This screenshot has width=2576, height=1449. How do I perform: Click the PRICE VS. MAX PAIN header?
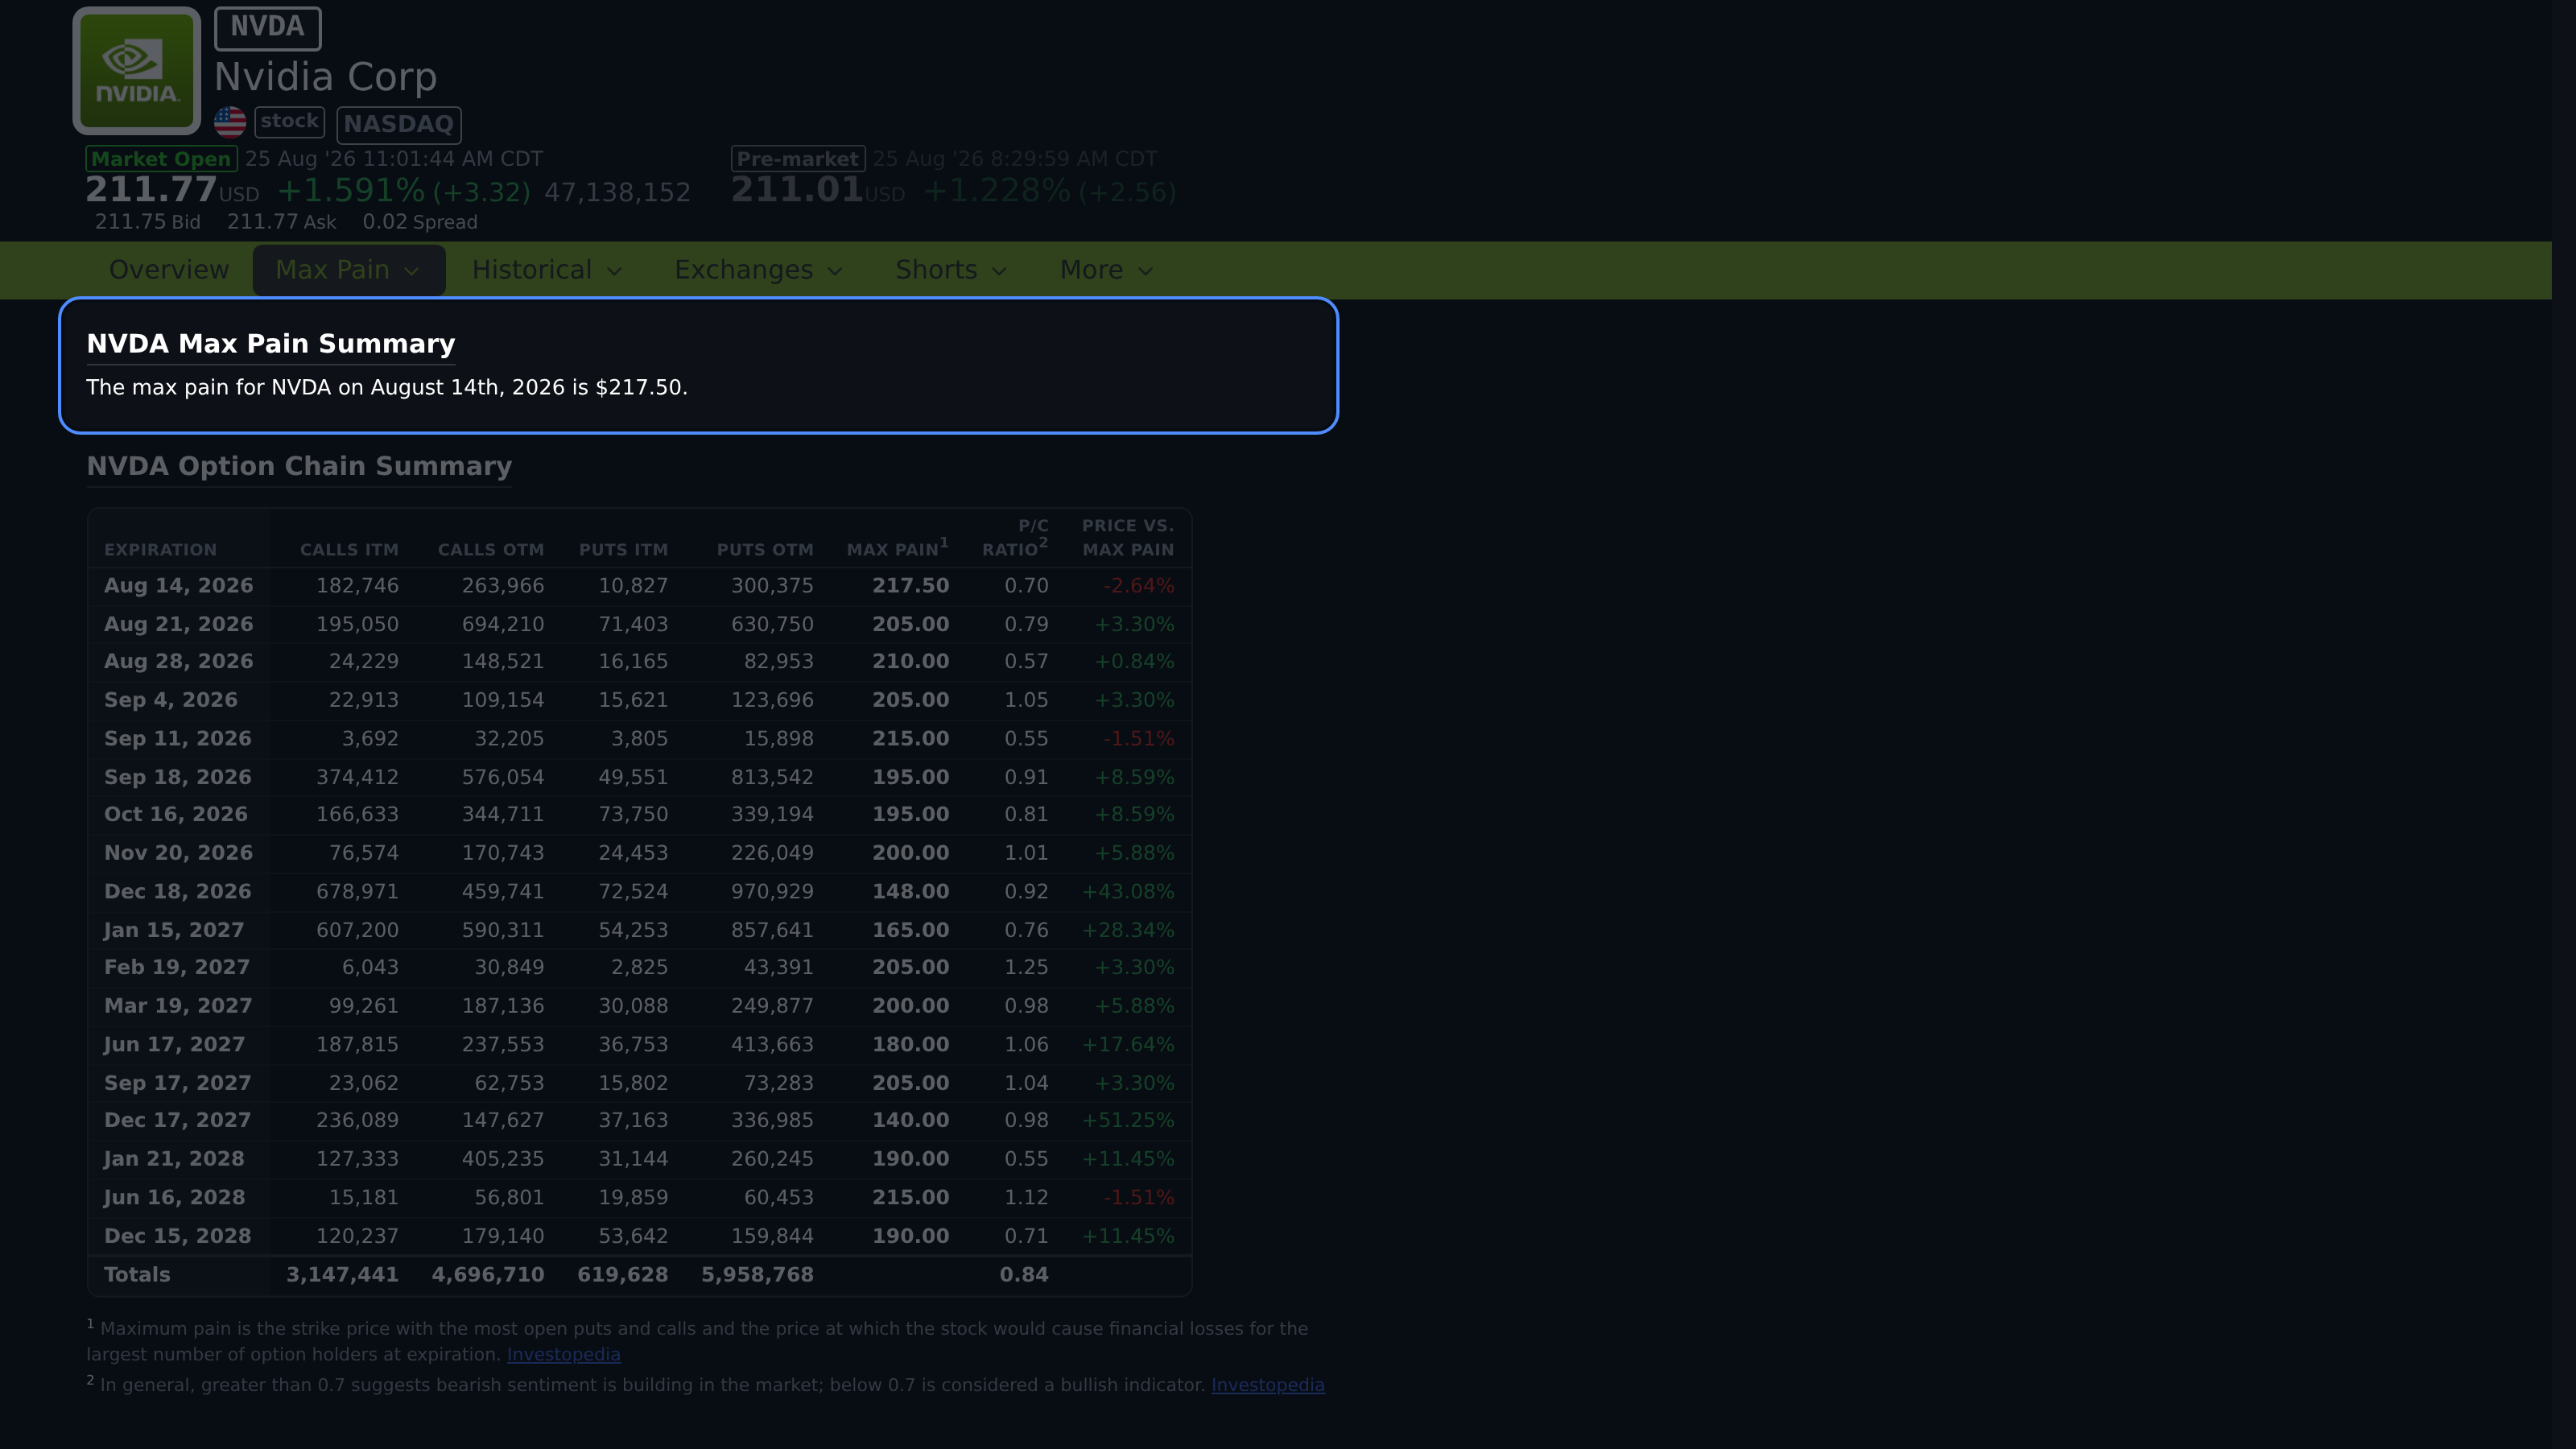point(1128,537)
